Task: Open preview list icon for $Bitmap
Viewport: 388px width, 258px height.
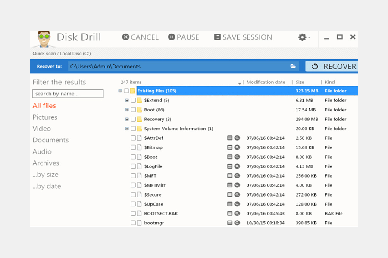Action: [230, 147]
